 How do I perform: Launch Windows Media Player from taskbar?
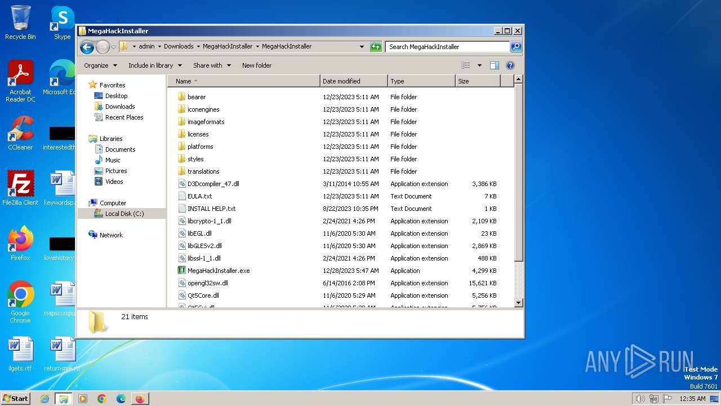click(x=83, y=399)
